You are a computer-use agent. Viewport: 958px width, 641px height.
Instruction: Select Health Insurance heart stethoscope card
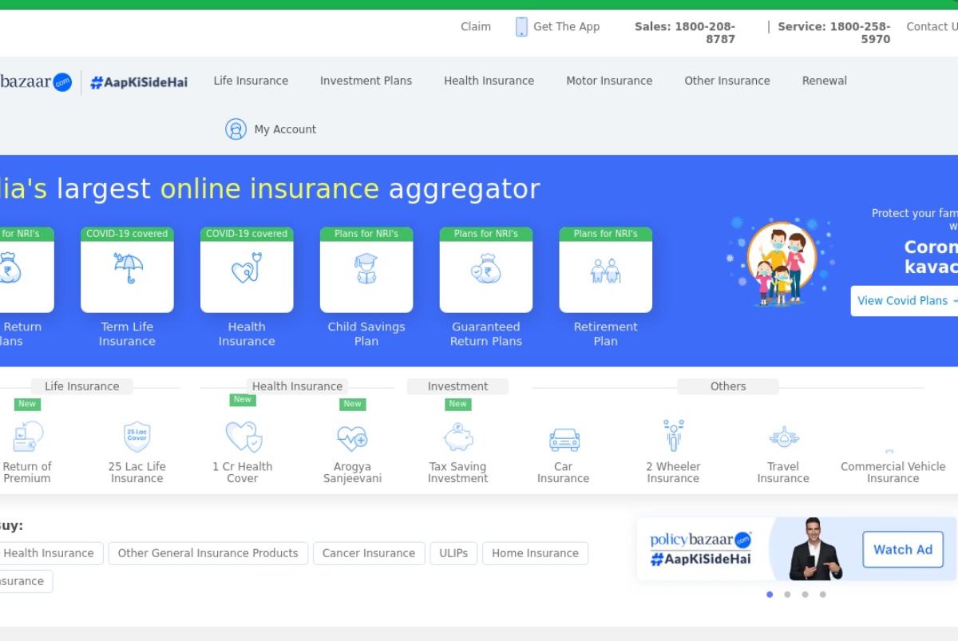click(247, 270)
